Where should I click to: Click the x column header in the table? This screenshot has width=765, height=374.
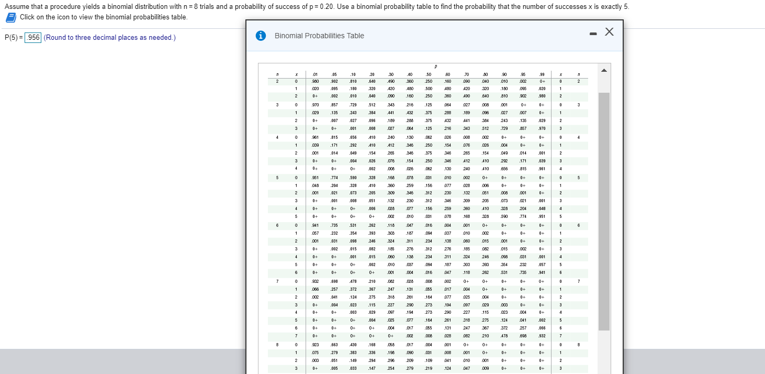coord(296,75)
